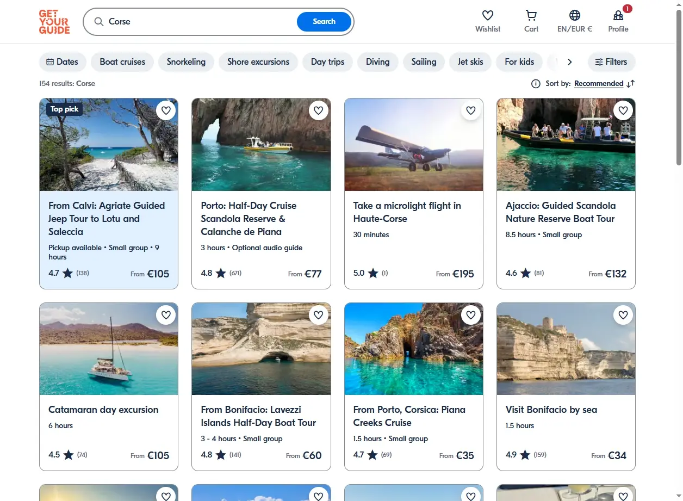The image size is (683, 501).
Task: Open the EN/EUR language globe icon
Action: click(x=575, y=15)
